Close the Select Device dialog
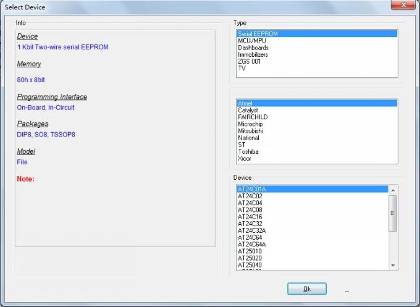Screen dimensions: 420x307 click(x=403, y=5)
